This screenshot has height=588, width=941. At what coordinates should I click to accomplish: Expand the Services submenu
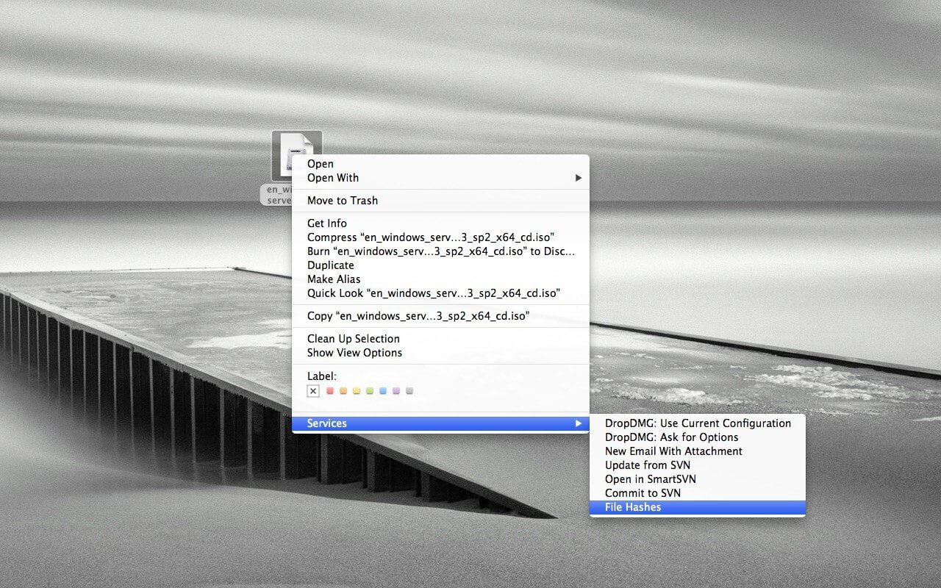pyautogui.click(x=328, y=423)
